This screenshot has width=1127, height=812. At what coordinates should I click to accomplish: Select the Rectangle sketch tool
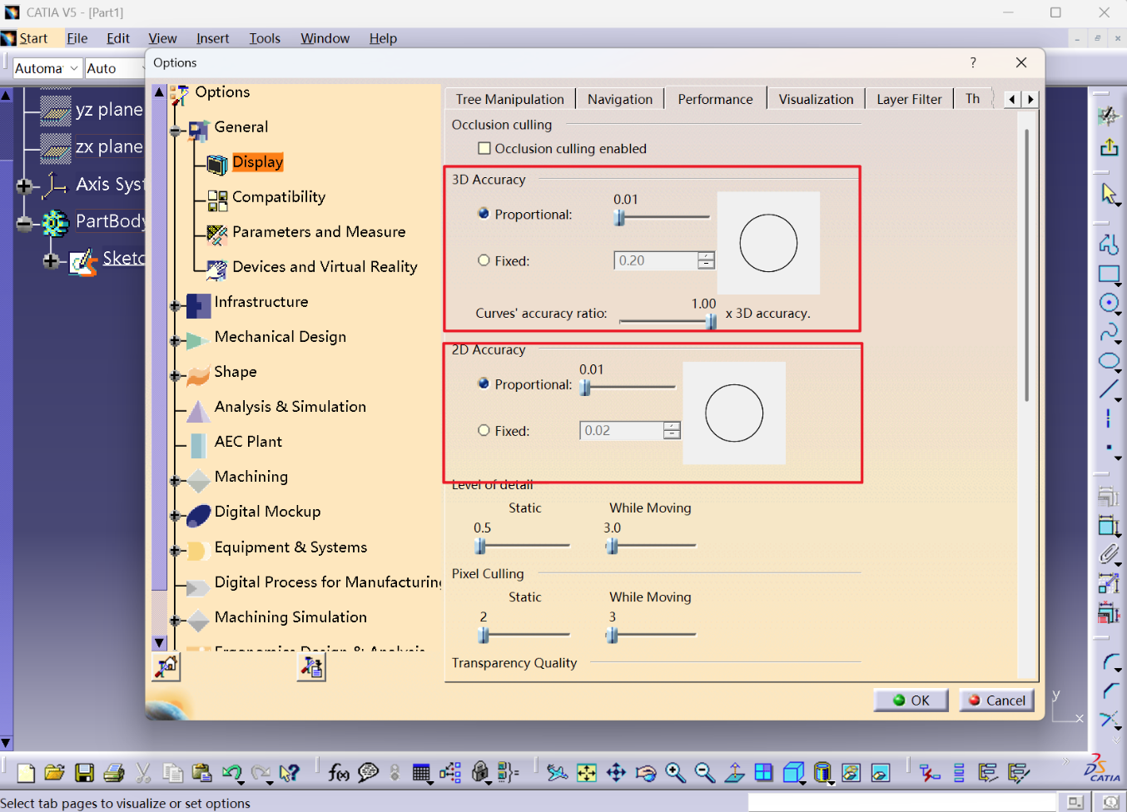click(1109, 274)
